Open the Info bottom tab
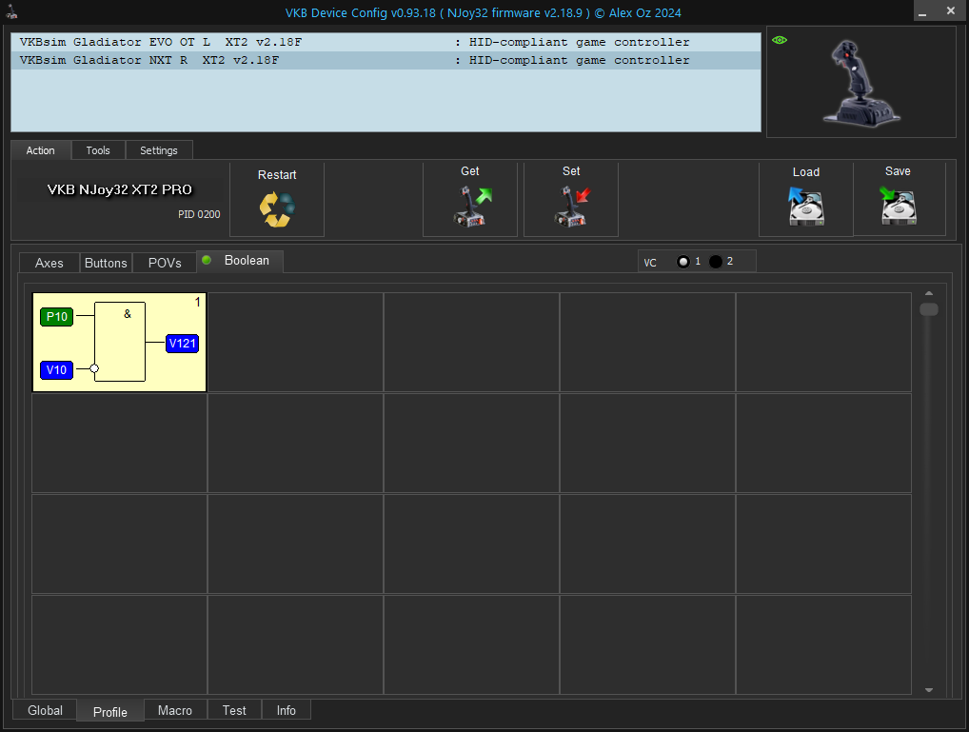 tap(287, 710)
